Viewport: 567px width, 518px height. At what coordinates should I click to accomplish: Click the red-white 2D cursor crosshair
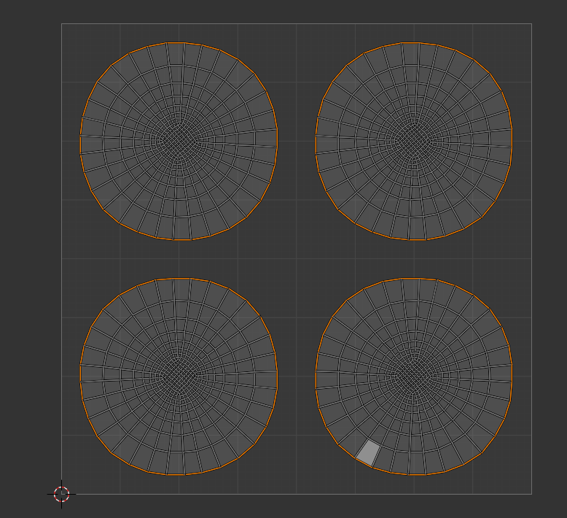coord(61,494)
